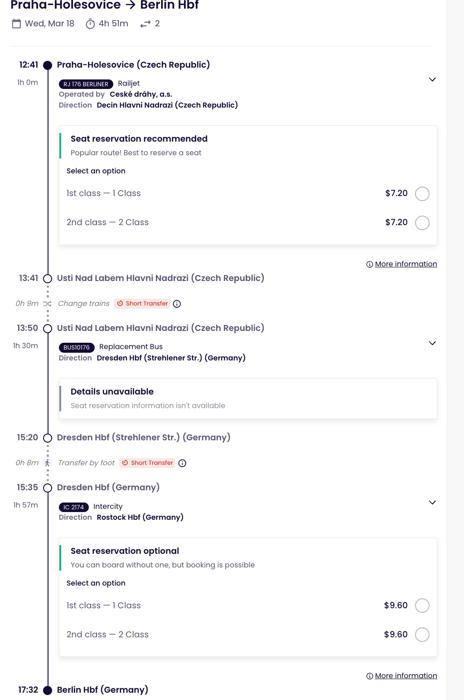464x700 pixels.
Task: Open info icon next to Change trains Short Transfer
Action: click(x=177, y=304)
